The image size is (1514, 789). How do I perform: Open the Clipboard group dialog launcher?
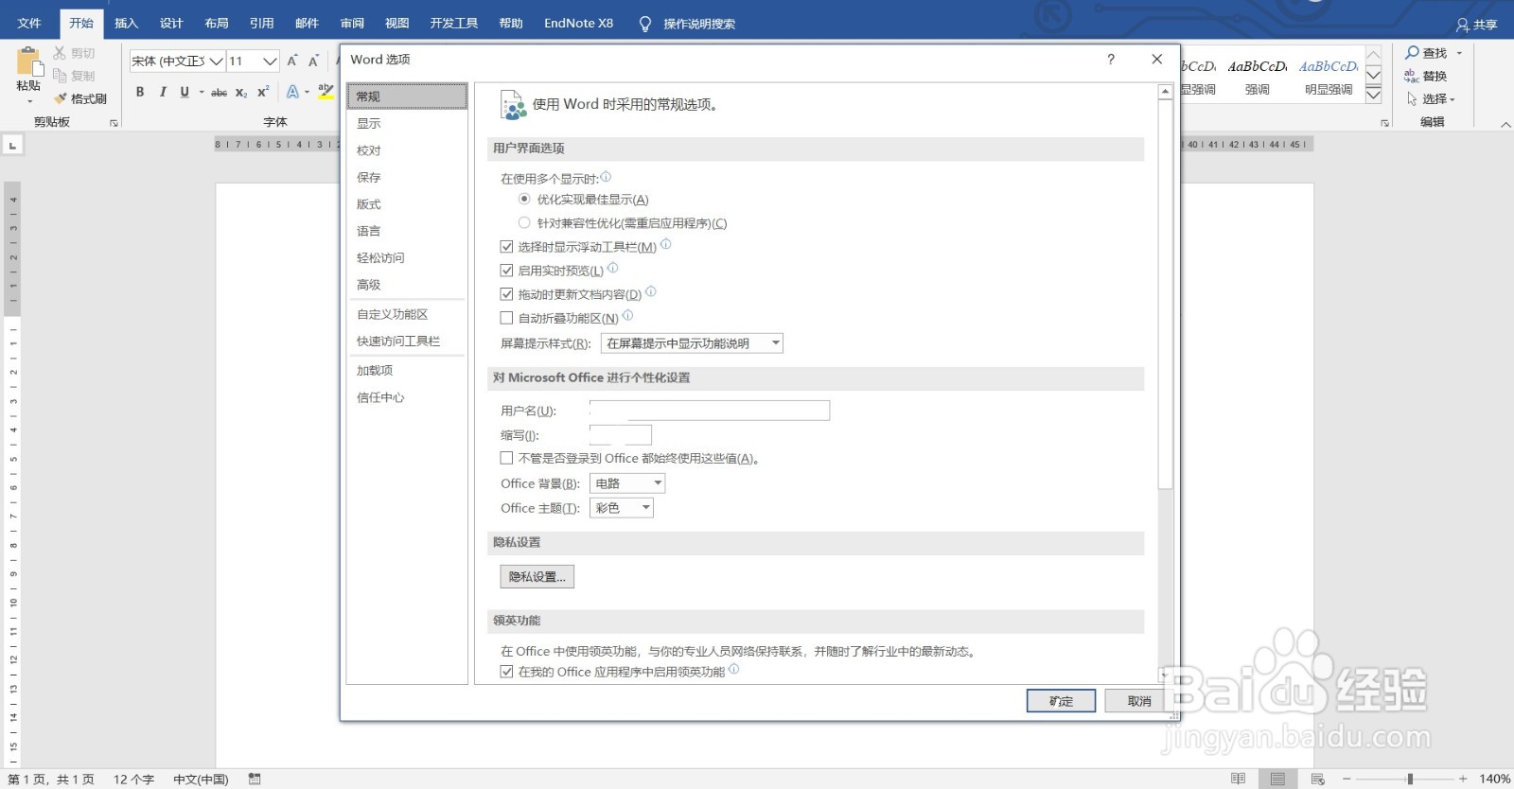click(114, 123)
